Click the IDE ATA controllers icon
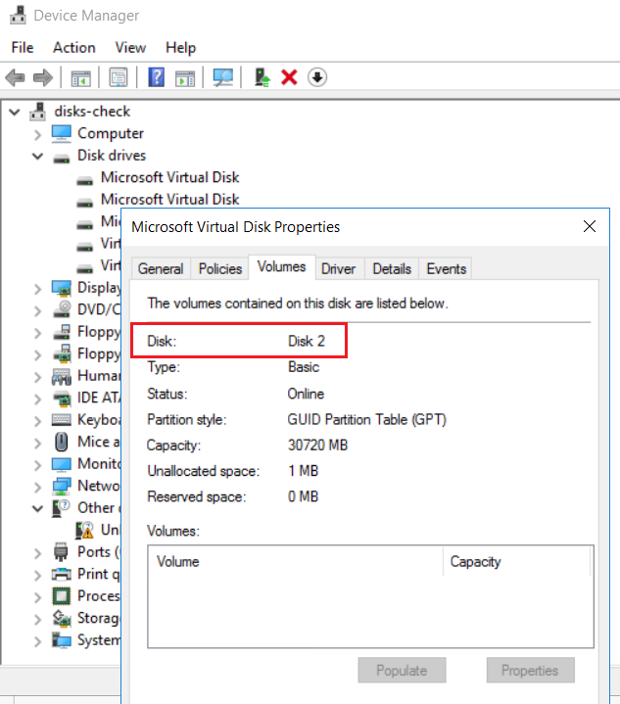 click(x=62, y=399)
